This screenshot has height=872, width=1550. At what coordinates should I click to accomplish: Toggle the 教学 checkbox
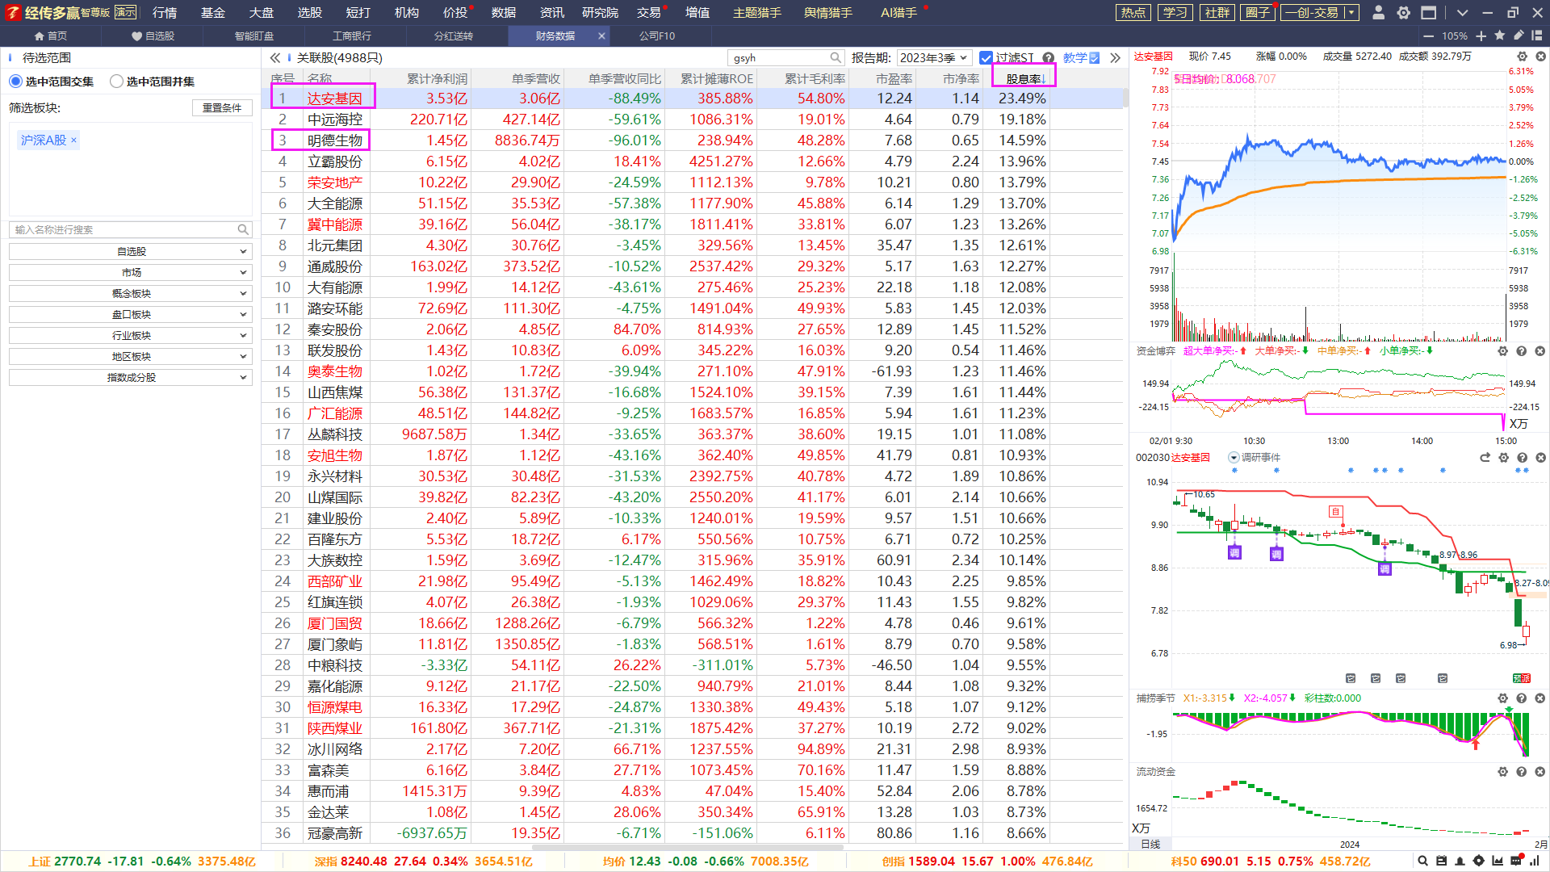(1094, 57)
